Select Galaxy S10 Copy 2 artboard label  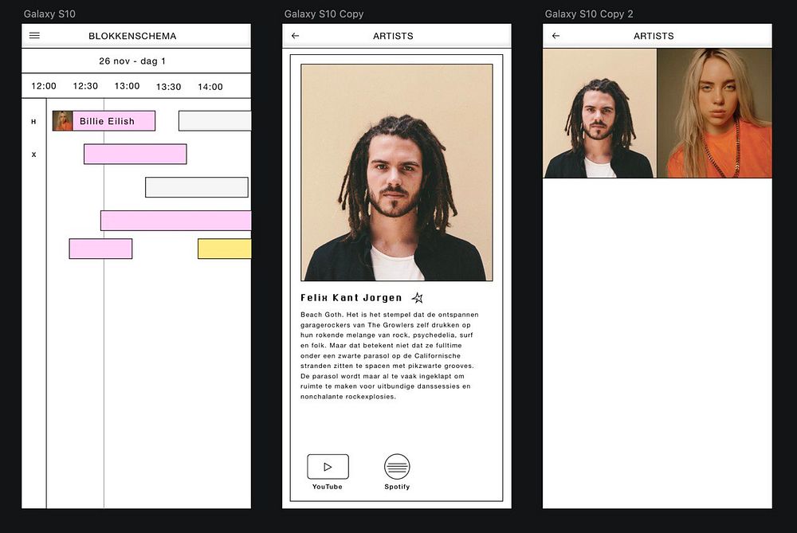[x=589, y=14]
